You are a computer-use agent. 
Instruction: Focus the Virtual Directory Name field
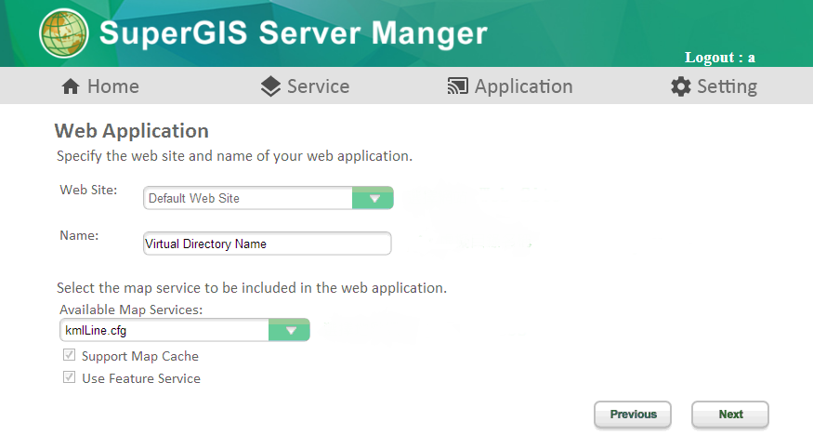pyautogui.click(x=267, y=244)
